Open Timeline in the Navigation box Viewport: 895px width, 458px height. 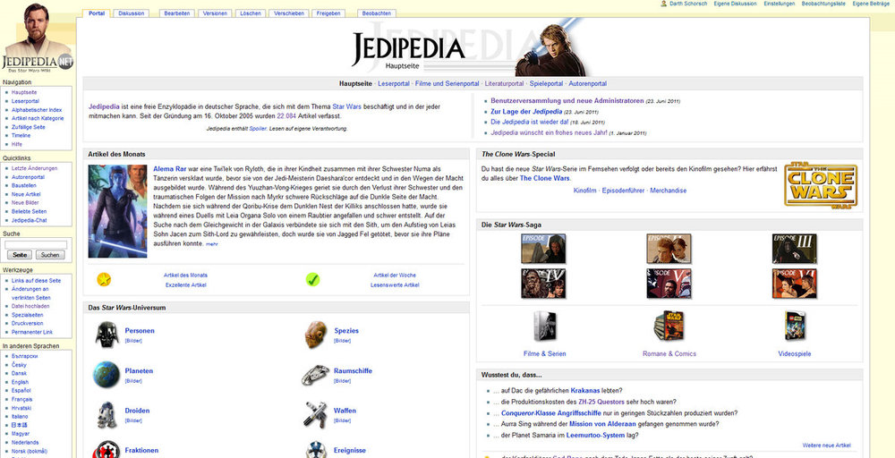(x=21, y=136)
